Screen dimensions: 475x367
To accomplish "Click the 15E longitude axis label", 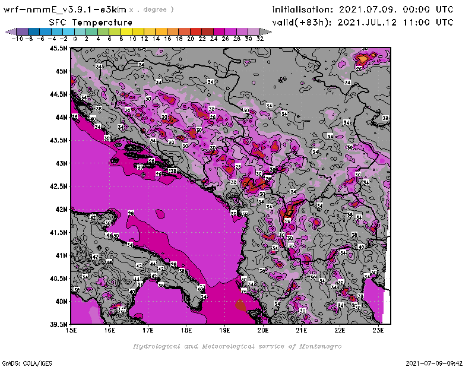I will (72, 331).
